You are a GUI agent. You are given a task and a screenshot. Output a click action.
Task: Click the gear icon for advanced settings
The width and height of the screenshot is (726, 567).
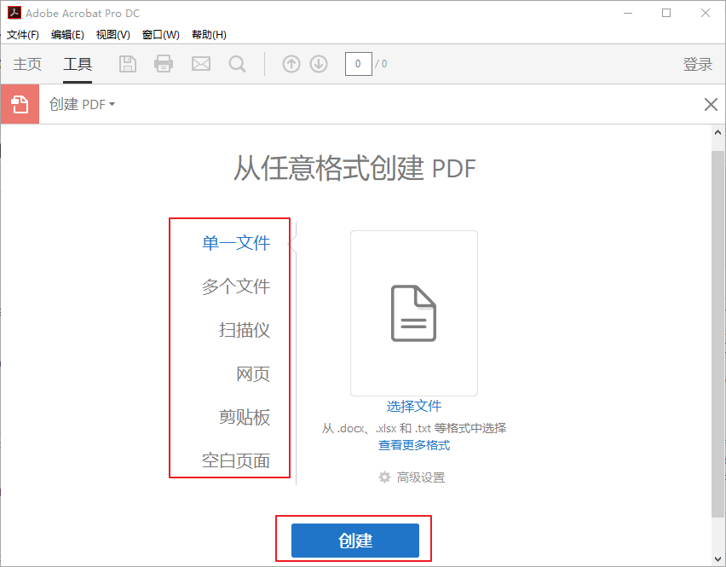point(384,477)
